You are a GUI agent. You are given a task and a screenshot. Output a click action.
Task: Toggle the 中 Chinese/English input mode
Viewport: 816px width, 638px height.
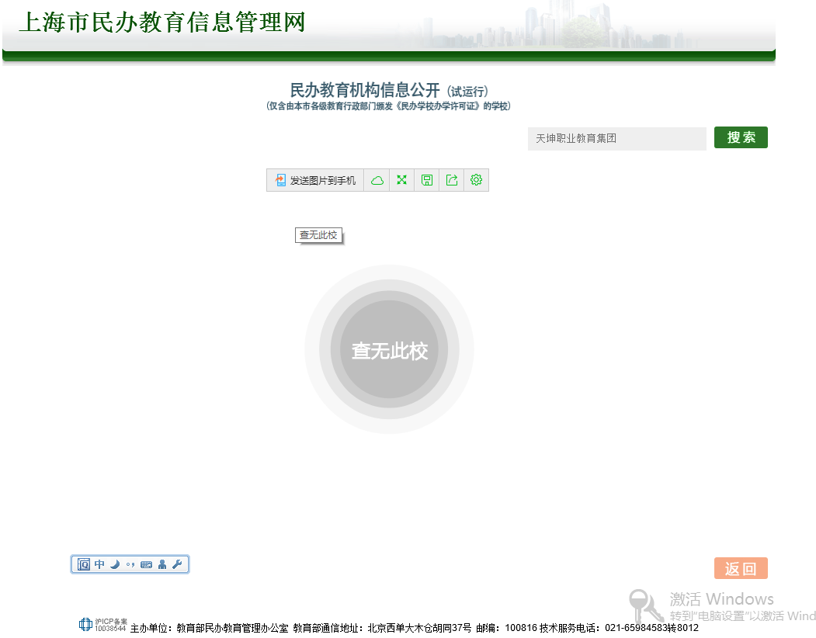click(99, 564)
